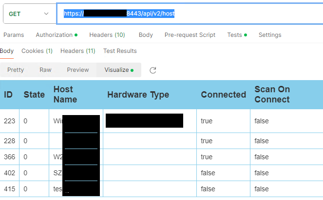Click Scan On Connect value in row 228

(x=262, y=141)
